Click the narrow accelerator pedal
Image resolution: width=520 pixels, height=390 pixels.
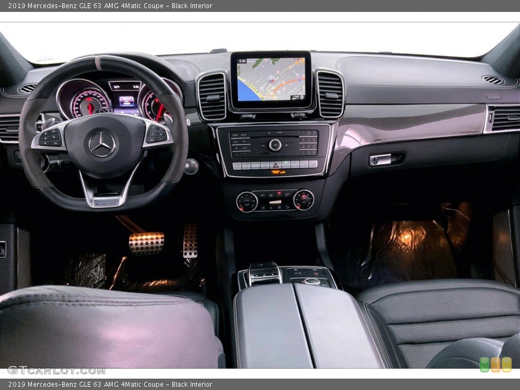pos(190,240)
